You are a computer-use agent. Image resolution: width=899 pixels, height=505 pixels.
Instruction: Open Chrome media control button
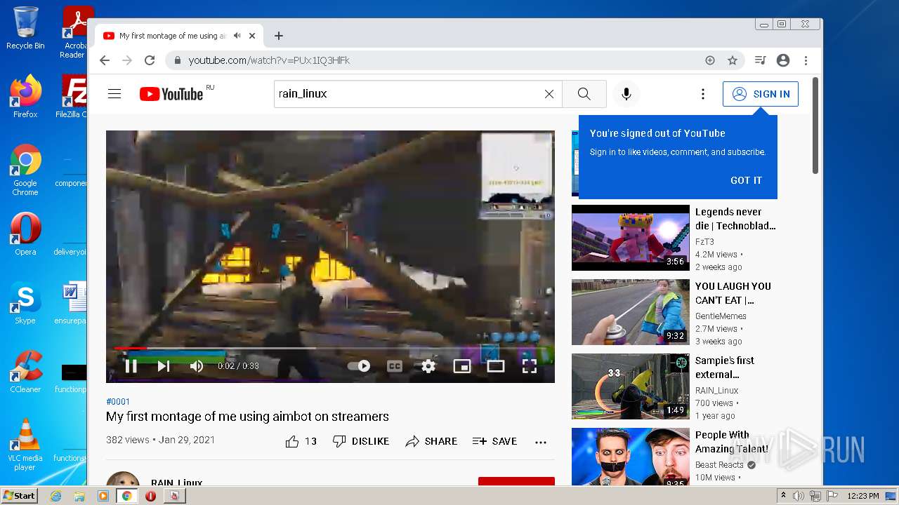click(760, 60)
